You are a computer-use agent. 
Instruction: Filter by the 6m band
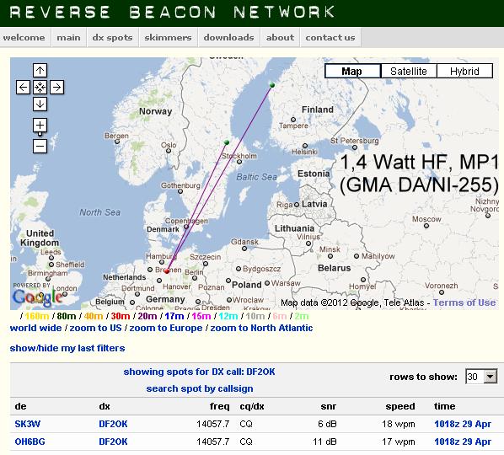(279, 316)
